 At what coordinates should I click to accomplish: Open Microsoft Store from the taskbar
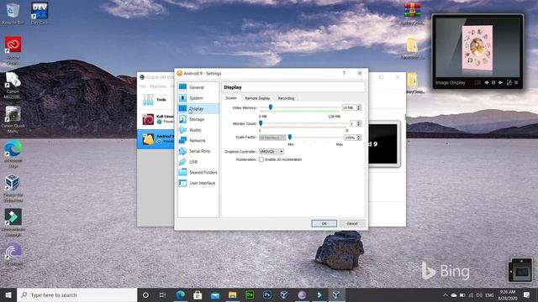click(198, 294)
